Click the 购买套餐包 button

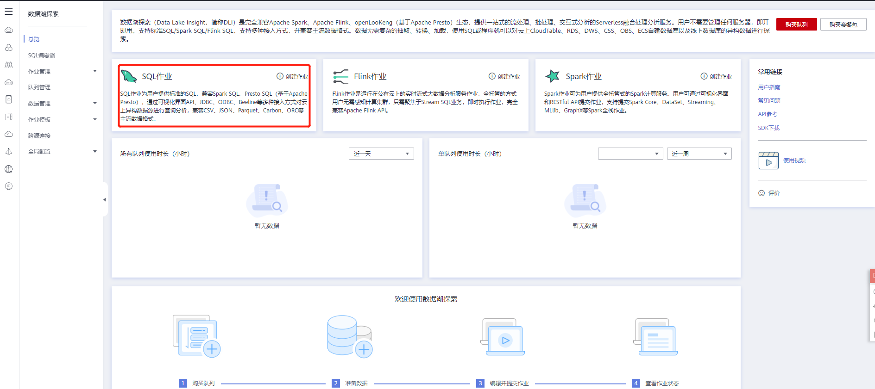pos(843,25)
